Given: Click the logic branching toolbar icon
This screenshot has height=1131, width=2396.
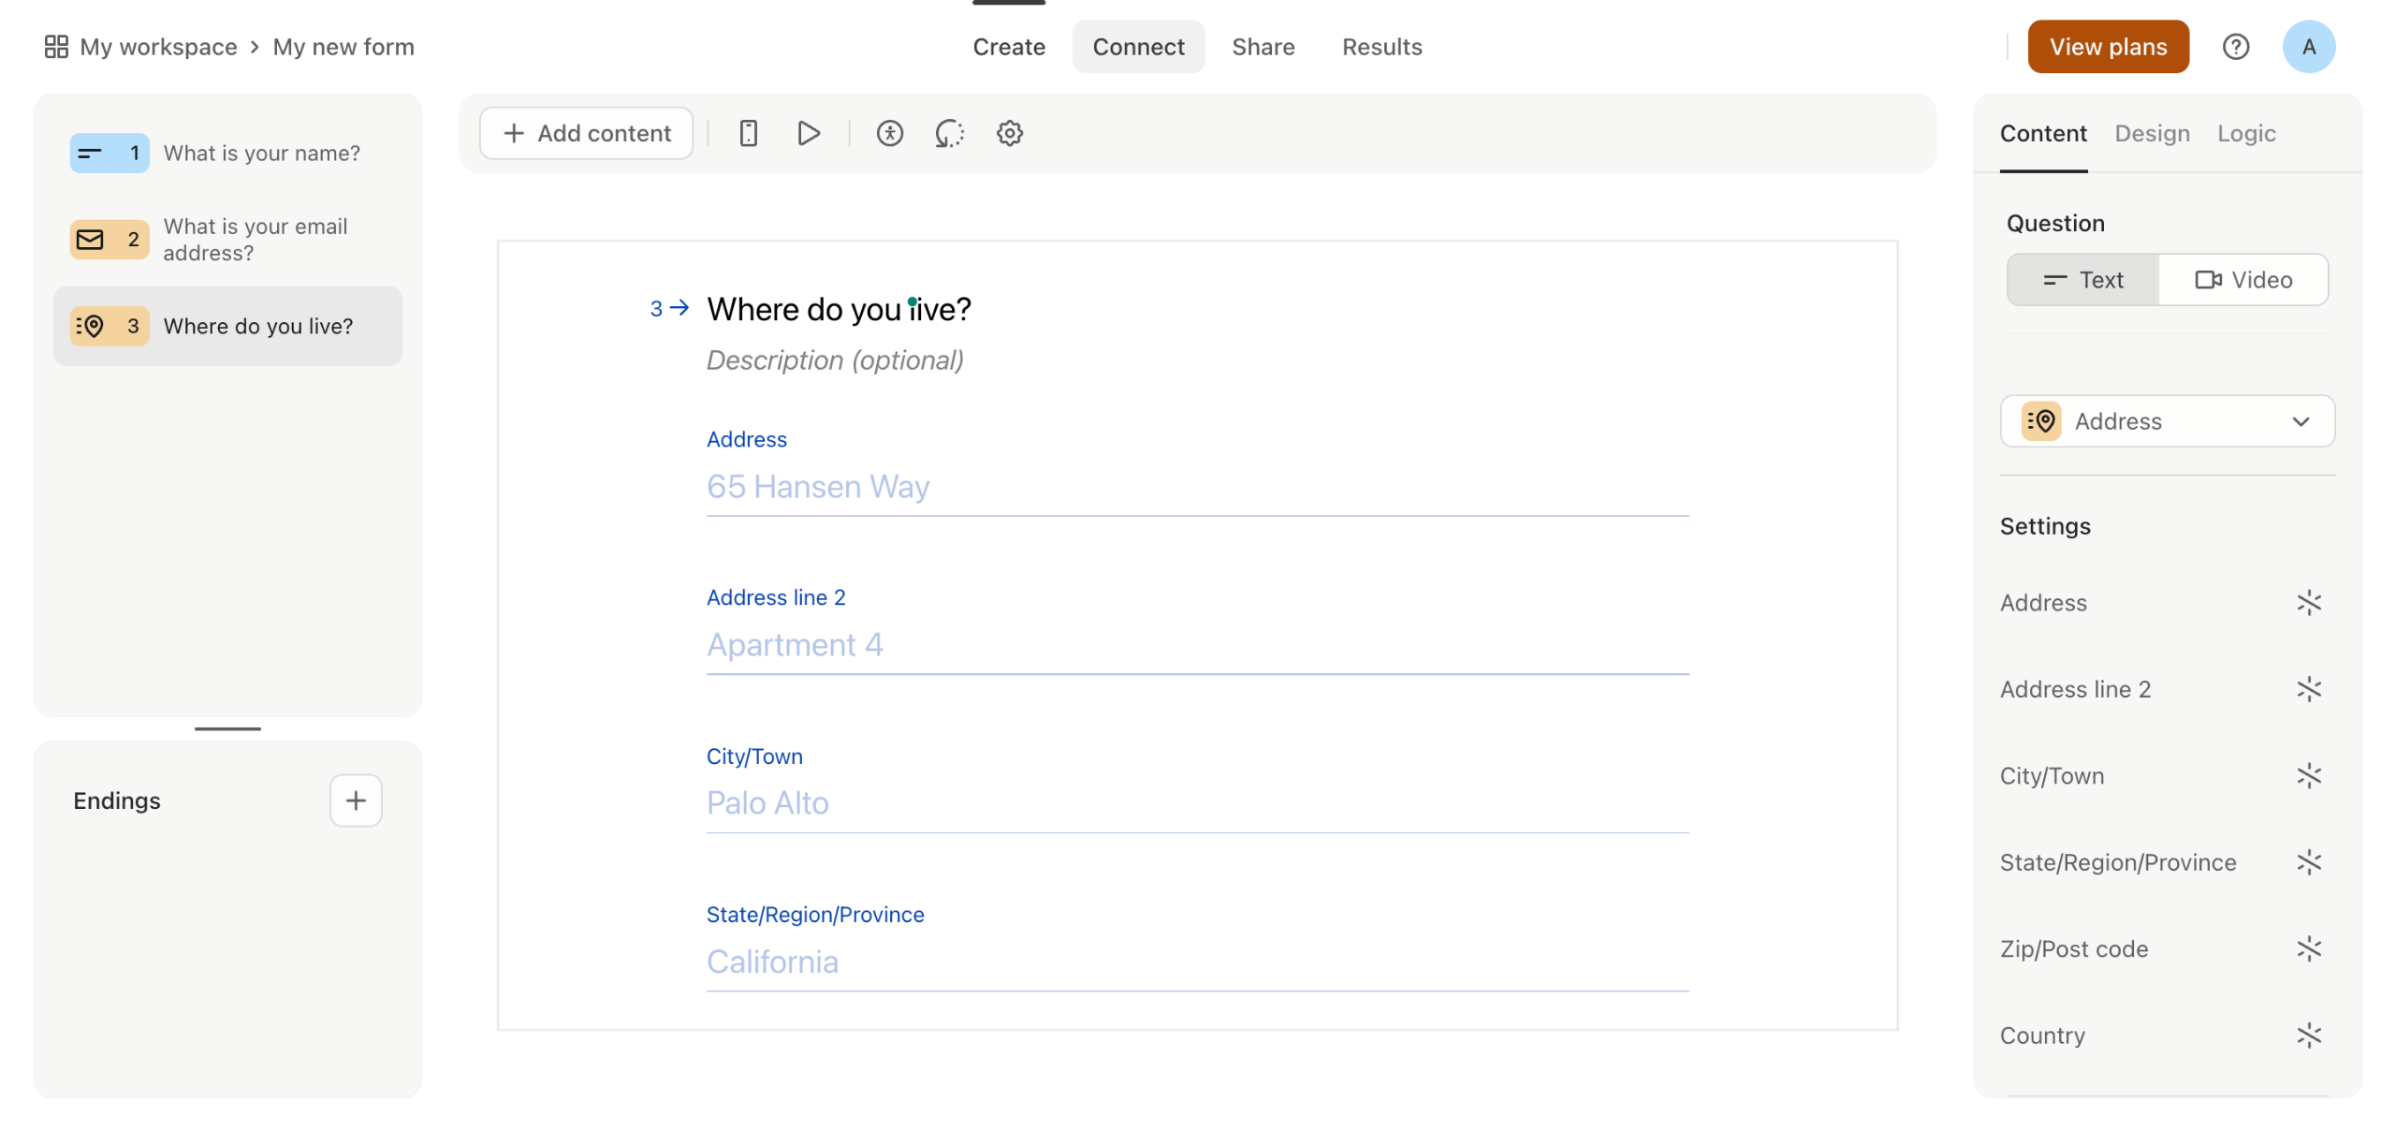Looking at the screenshot, I should pos(949,133).
